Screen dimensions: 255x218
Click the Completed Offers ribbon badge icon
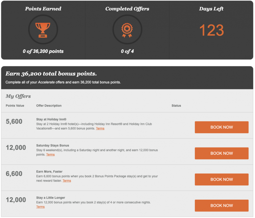pos(127,30)
